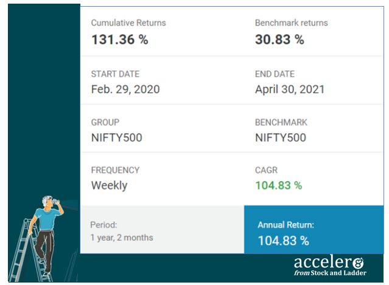Click the 'from Stock and Ladder' text
This screenshot has width=389, height=285.
coord(330,273)
